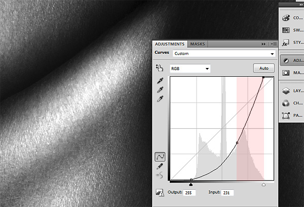Open the Styles panel icon
The width and height of the screenshot is (304, 207).
(285, 43)
